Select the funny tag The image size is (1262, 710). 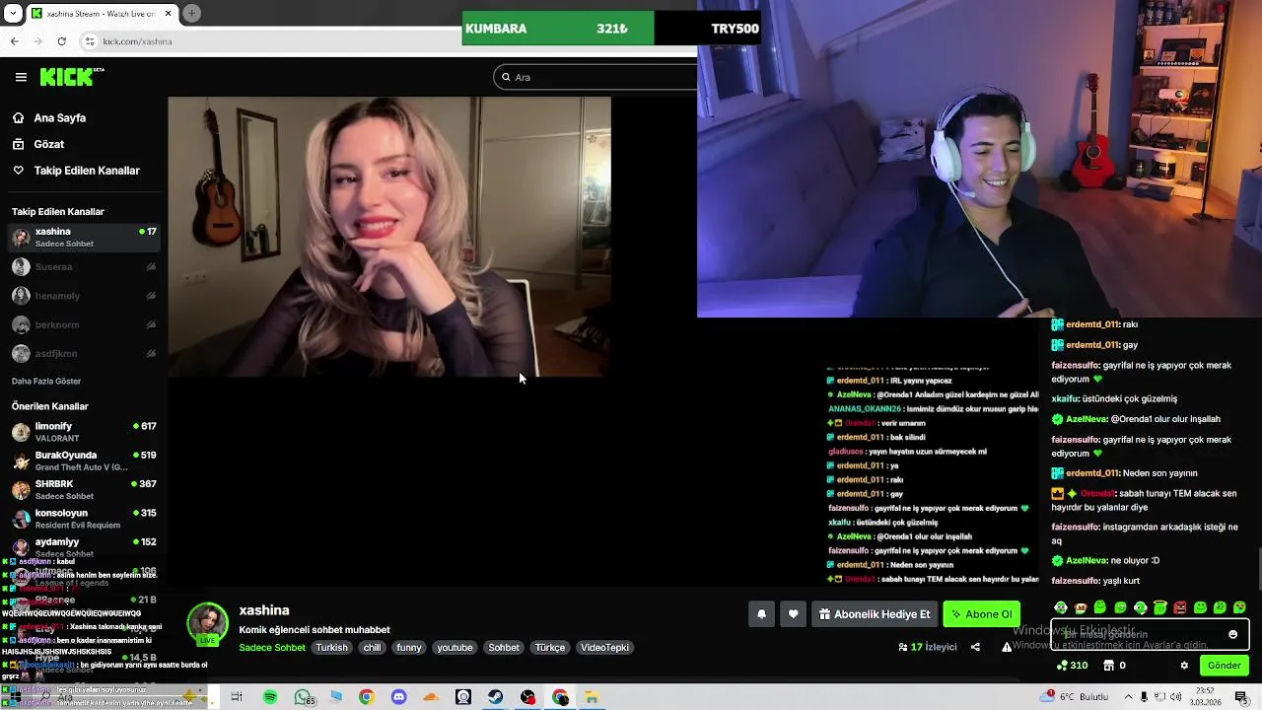click(x=409, y=648)
